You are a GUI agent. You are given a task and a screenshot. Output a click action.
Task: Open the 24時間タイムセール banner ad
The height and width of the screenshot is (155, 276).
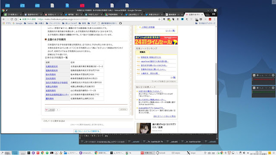[x=156, y=40]
